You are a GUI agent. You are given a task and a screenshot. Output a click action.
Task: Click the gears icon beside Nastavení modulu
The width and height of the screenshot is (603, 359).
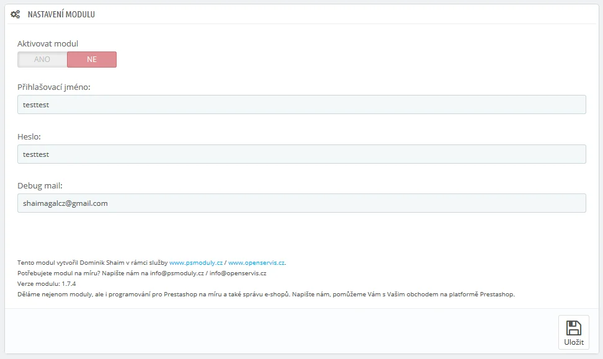click(16, 14)
